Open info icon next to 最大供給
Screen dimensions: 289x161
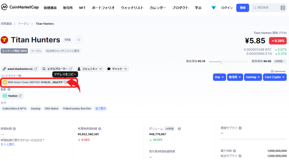235,151
